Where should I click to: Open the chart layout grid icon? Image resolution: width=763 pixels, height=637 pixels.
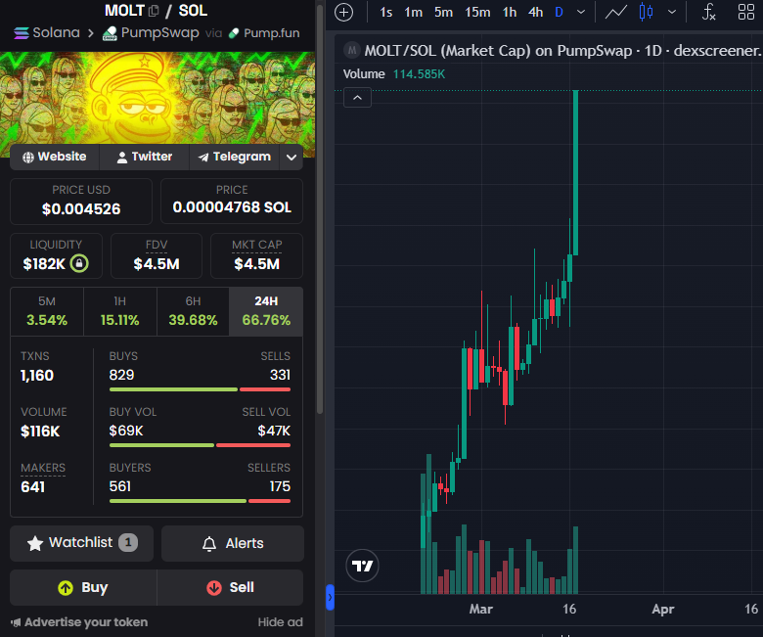click(x=746, y=12)
